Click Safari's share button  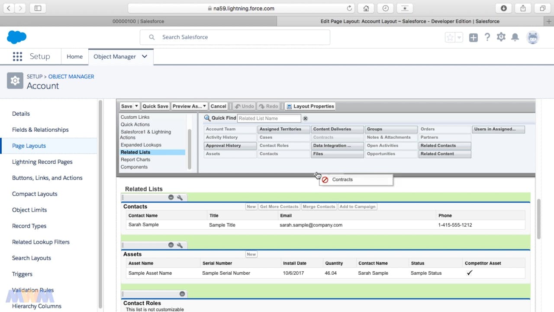pos(523,8)
